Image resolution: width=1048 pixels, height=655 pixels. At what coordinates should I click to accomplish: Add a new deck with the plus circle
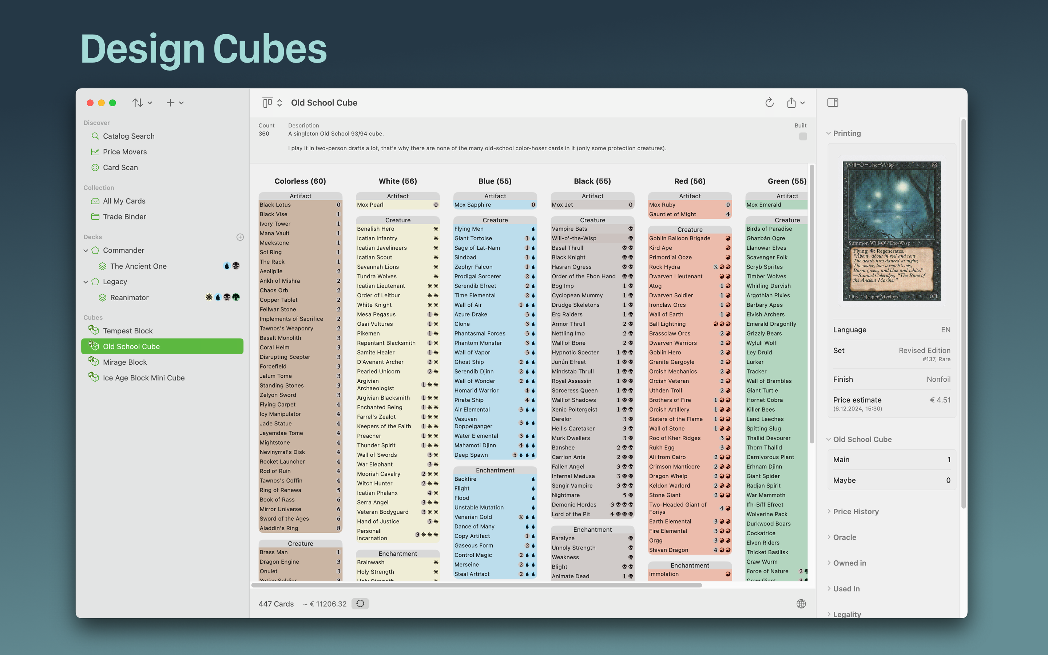240,237
